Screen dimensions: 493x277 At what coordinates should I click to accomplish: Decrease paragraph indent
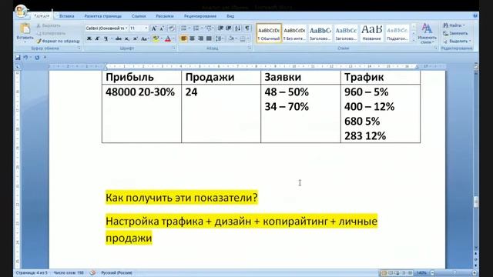(220, 28)
